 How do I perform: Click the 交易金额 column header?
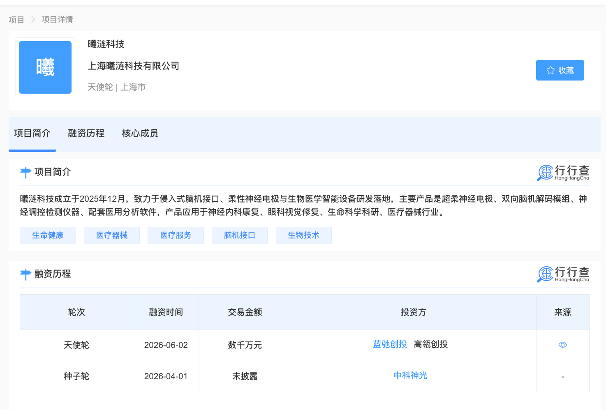[x=245, y=312]
